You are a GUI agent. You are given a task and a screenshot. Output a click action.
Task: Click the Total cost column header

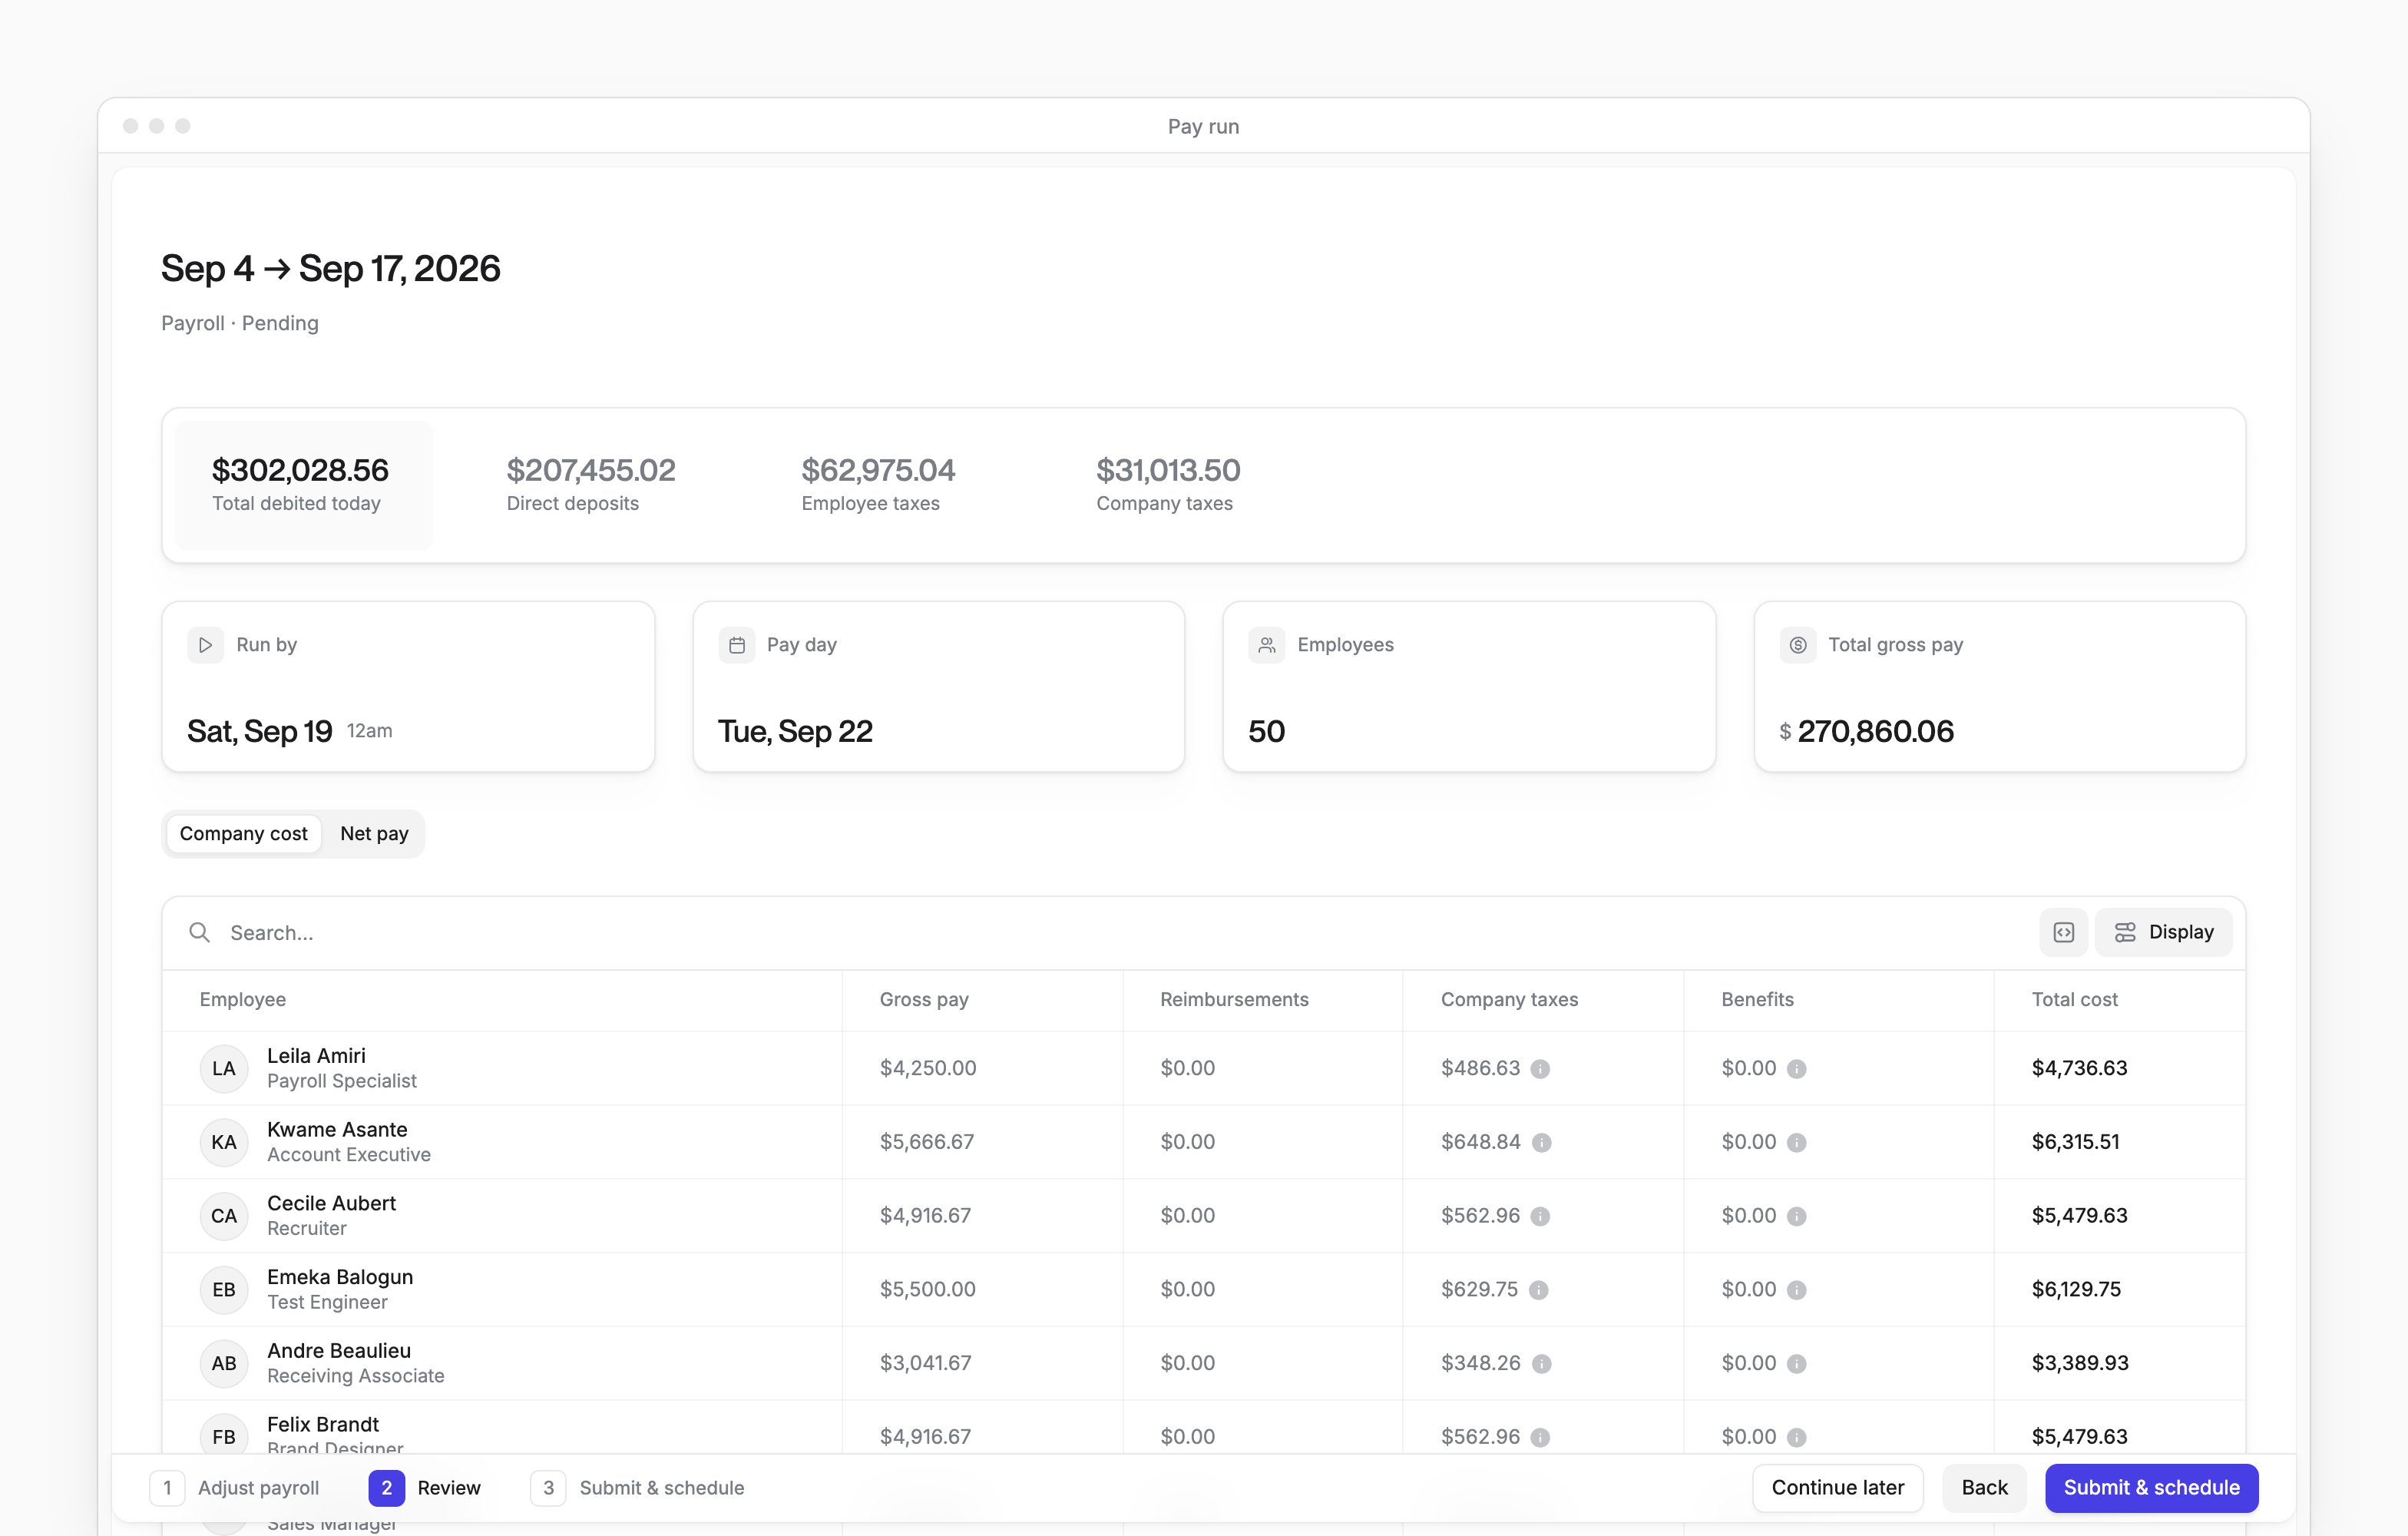[x=2074, y=999]
